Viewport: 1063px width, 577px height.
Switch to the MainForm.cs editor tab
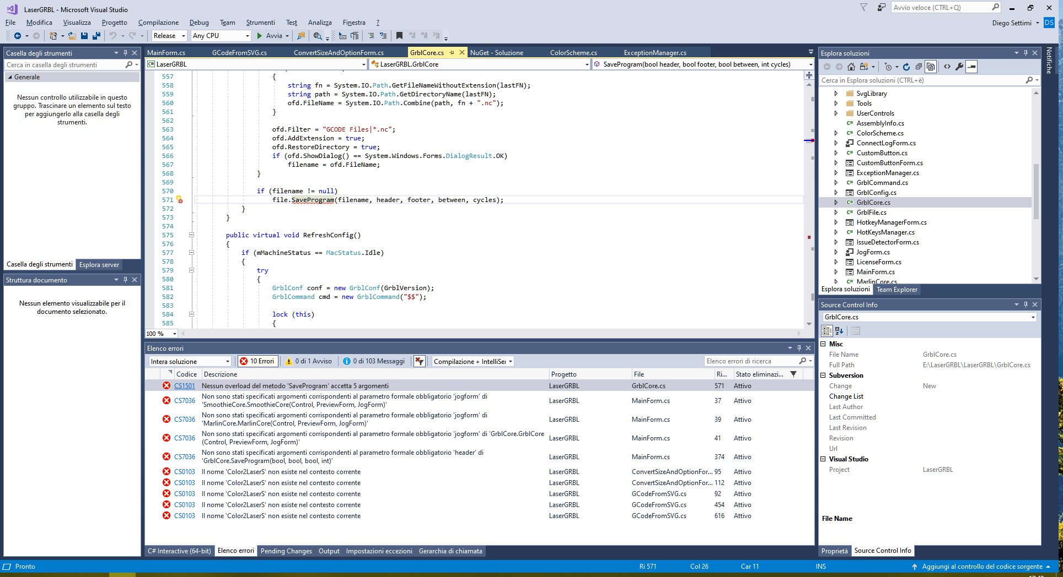coord(166,53)
